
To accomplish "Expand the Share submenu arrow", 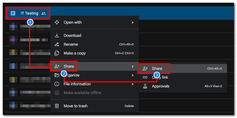I will tap(133, 67).
